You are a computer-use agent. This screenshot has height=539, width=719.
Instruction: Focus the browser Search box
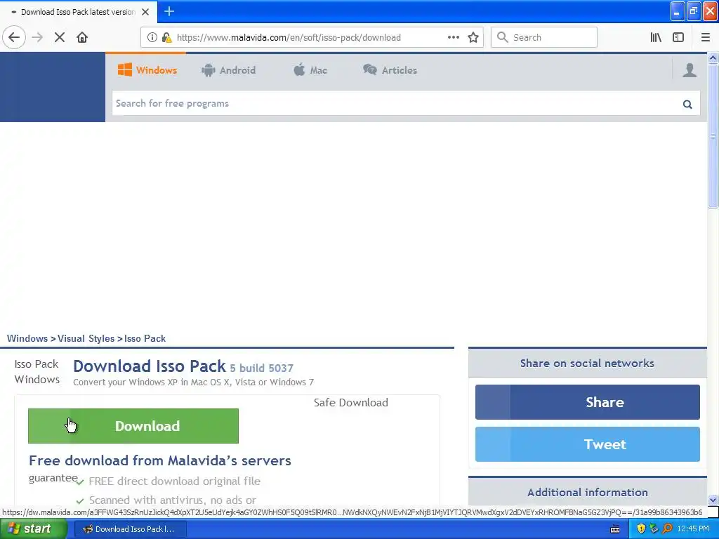click(544, 38)
